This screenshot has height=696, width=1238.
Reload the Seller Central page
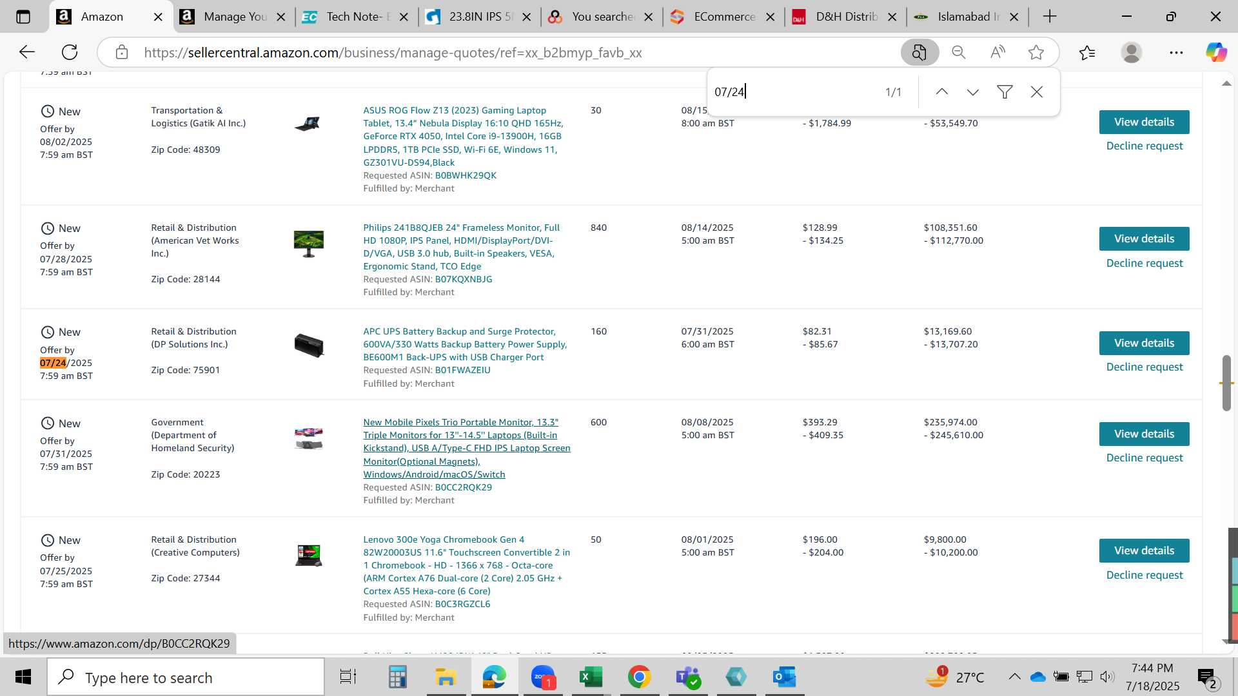pyautogui.click(x=70, y=52)
